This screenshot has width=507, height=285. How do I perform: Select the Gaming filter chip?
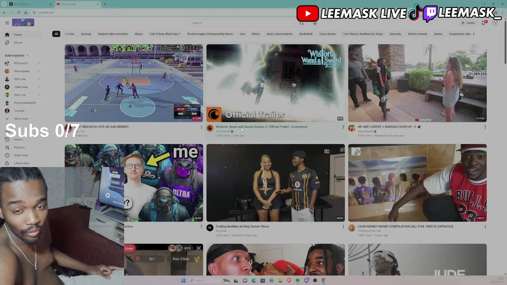tap(86, 34)
